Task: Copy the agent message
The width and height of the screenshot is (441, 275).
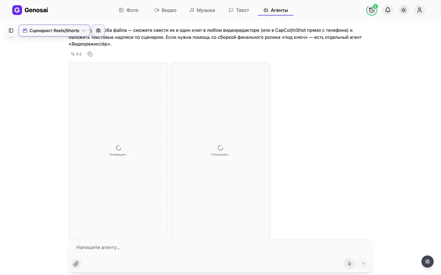Action: point(90,54)
